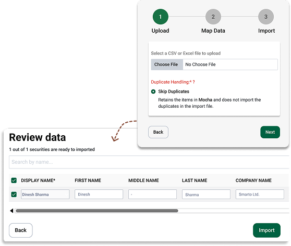Uncheck the Dinesh Sharma row checkbox

pyautogui.click(x=14, y=195)
